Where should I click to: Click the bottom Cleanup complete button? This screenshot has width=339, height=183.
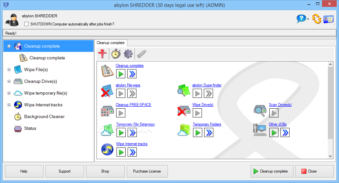[x=272, y=171]
